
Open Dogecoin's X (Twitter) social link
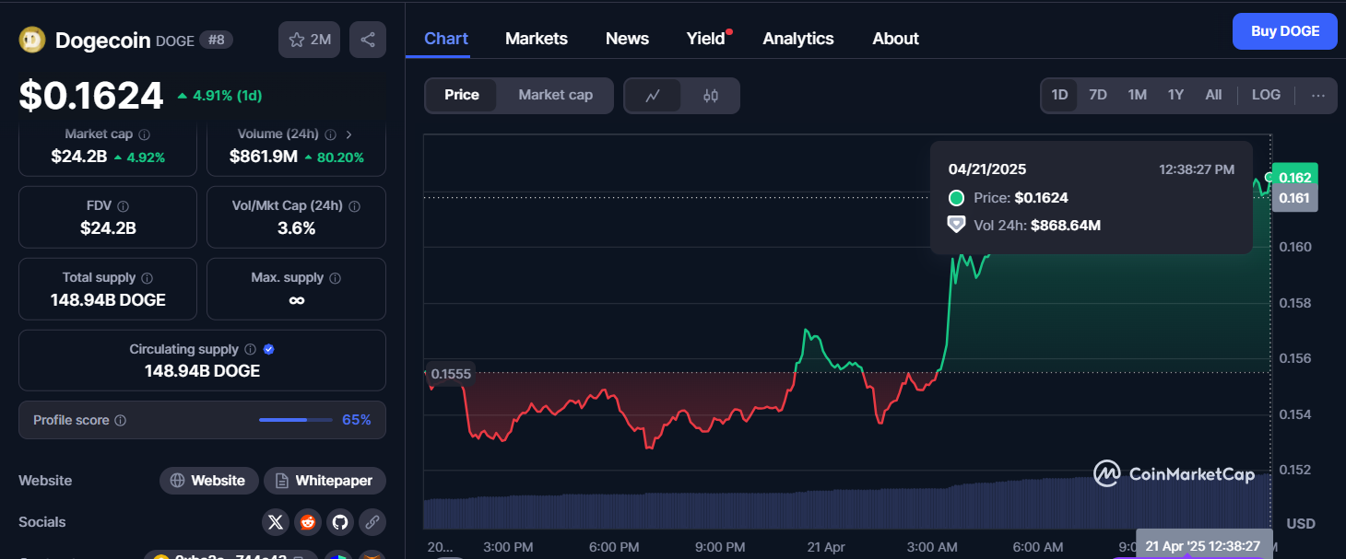(276, 522)
